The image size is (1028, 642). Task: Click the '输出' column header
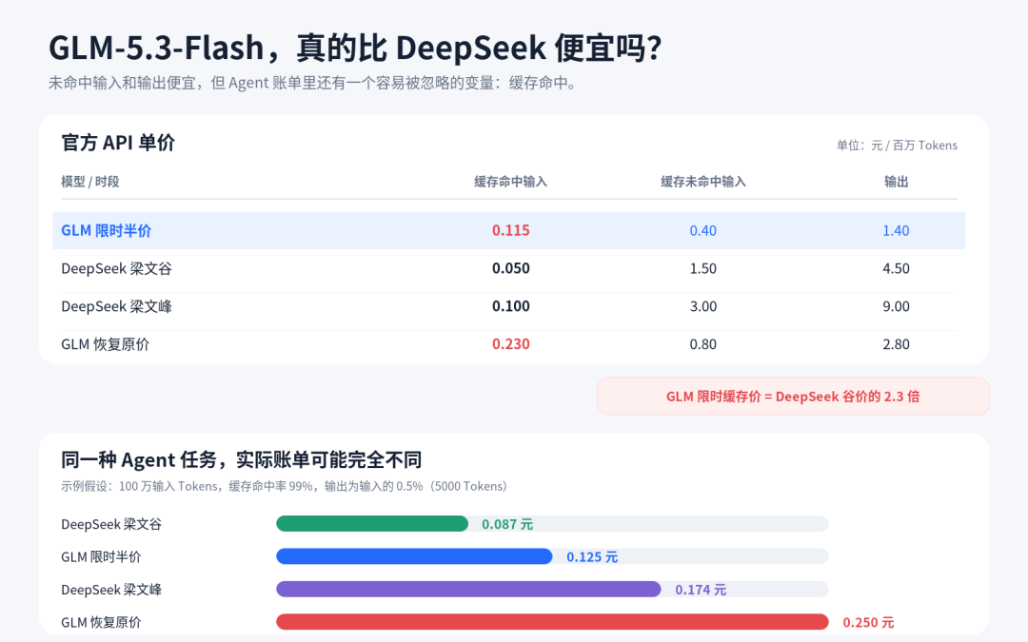(896, 182)
